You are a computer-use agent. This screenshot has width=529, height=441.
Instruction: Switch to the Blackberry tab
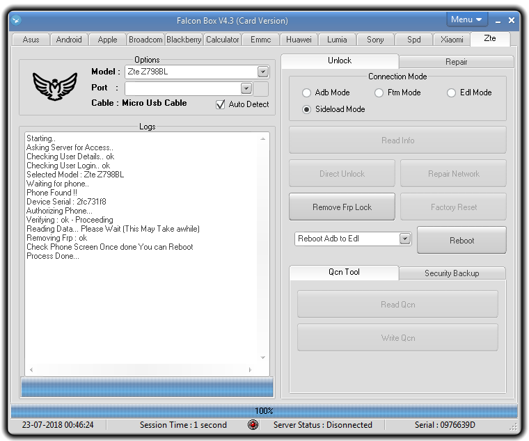[x=184, y=40]
